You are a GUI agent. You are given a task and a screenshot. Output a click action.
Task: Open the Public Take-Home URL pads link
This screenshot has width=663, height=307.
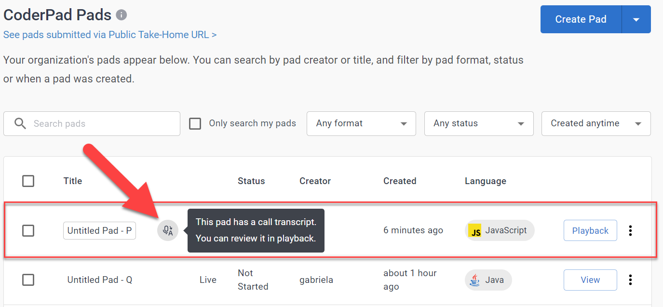[110, 35]
